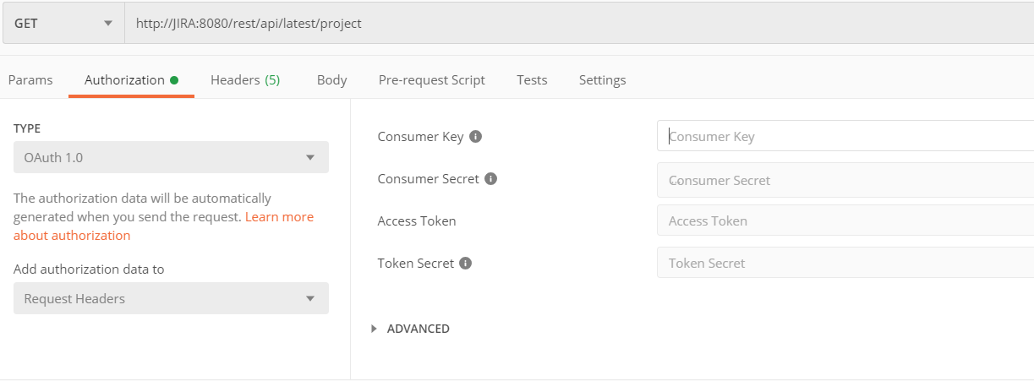Click the Consumer Key info icon
1034x381 pixels.
(475, 136)
